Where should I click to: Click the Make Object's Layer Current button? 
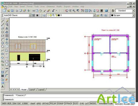point(98,15)
